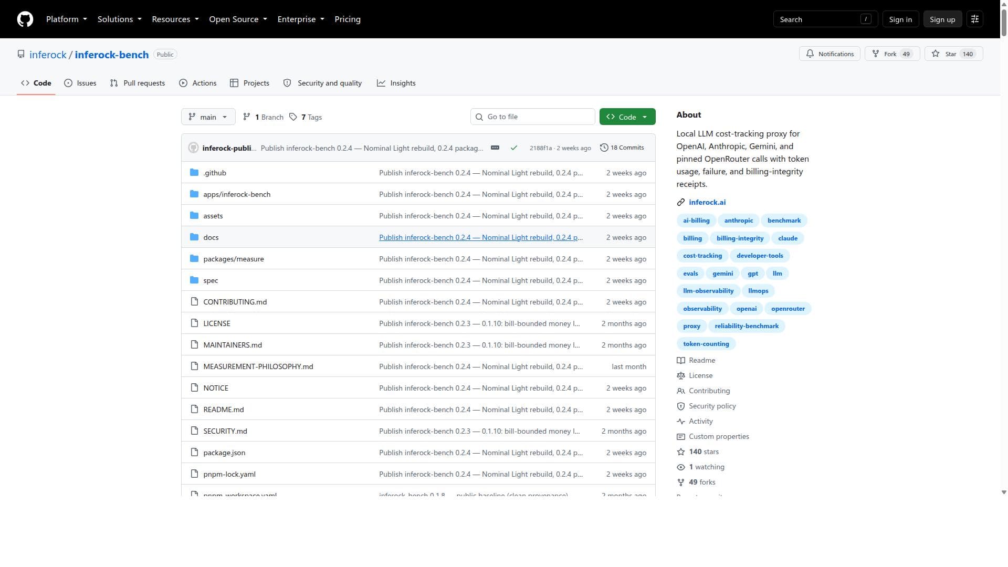Click the commit author avatar icon
This screenshot has width=1008, height=567.
[x=194, y=148]
